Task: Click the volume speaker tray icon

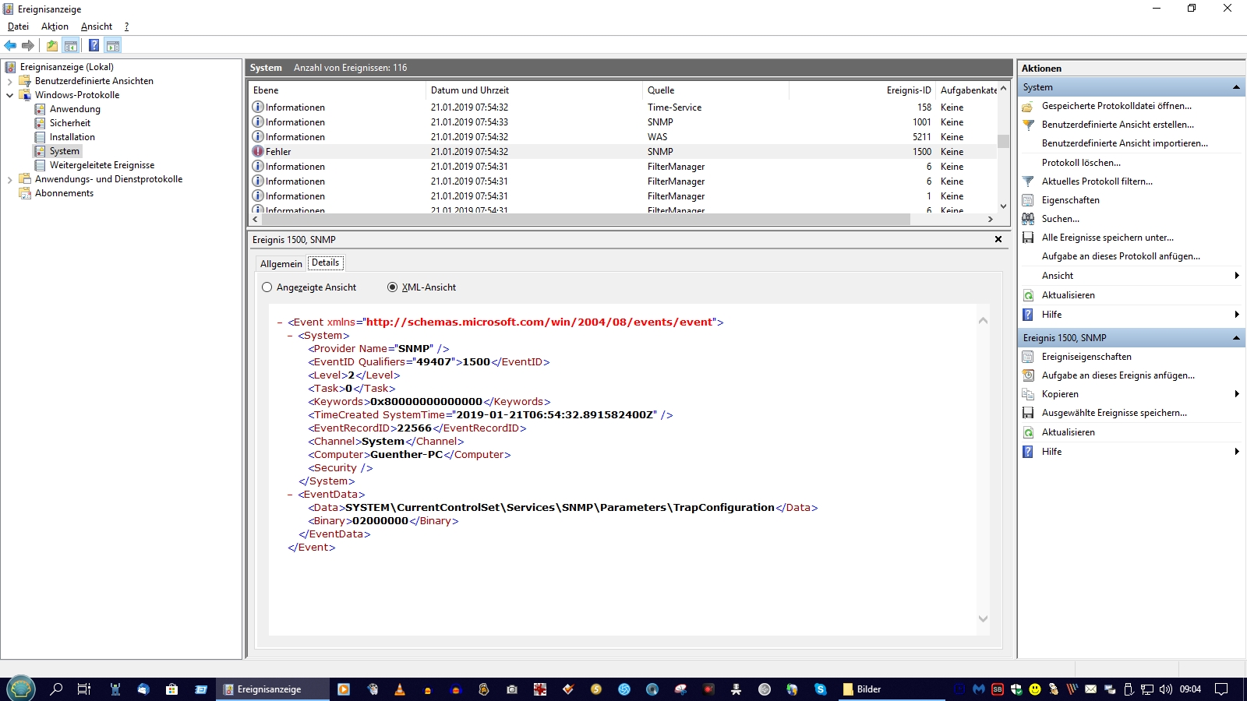Action: coord(1165,689)
